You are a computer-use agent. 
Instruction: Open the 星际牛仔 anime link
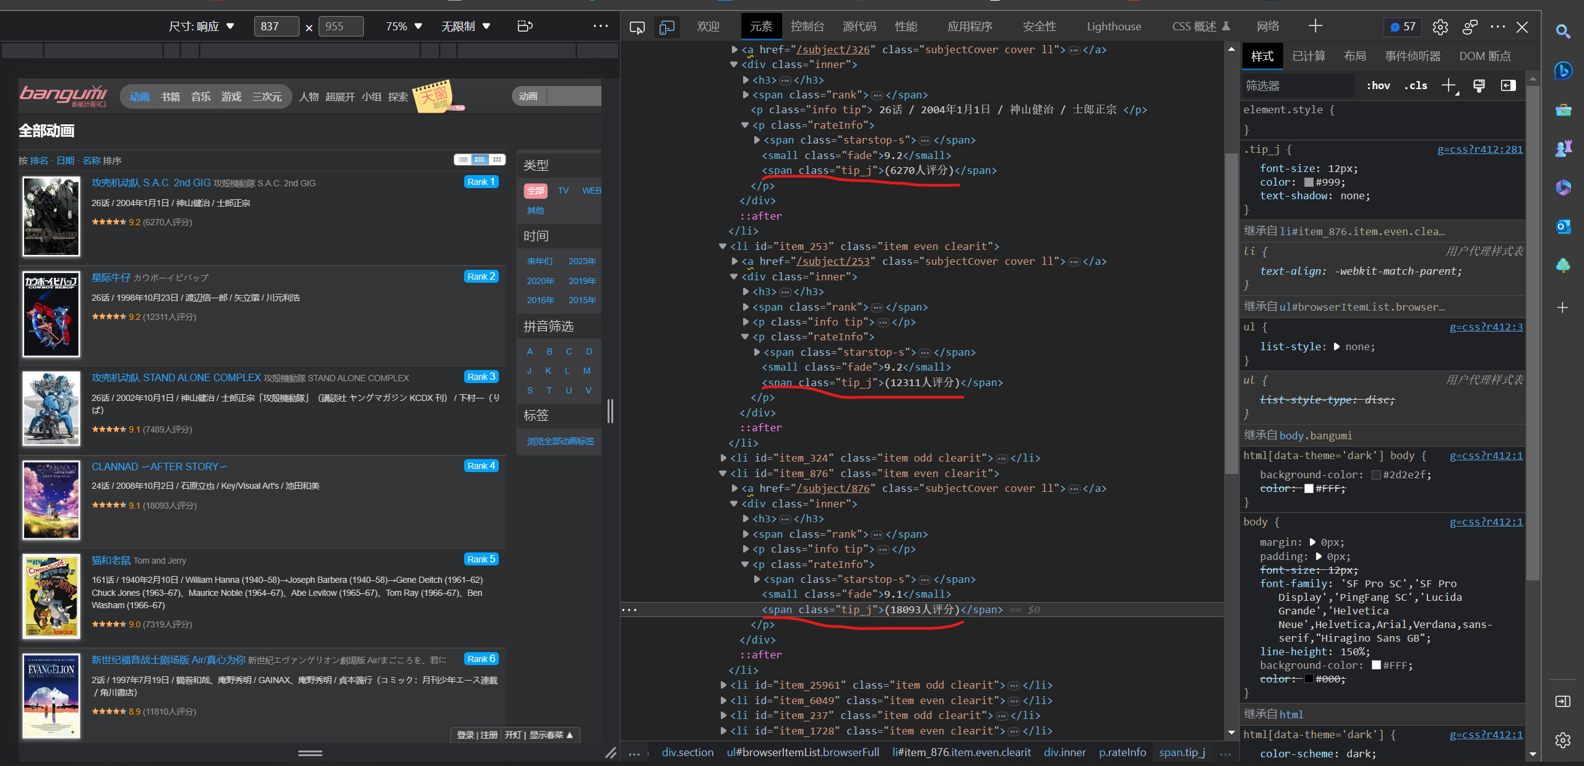coord(111,277)
